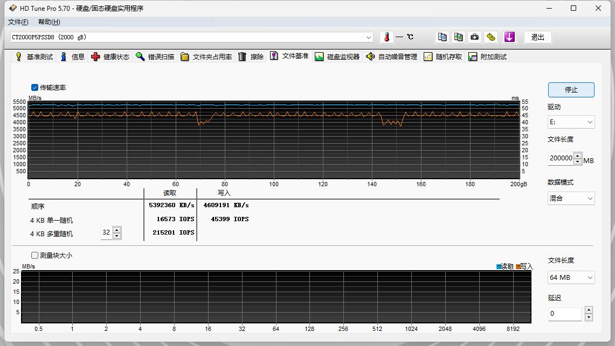Open the 错误扫描 error scan tab
The image size is (615, 346).
point(155,57)
